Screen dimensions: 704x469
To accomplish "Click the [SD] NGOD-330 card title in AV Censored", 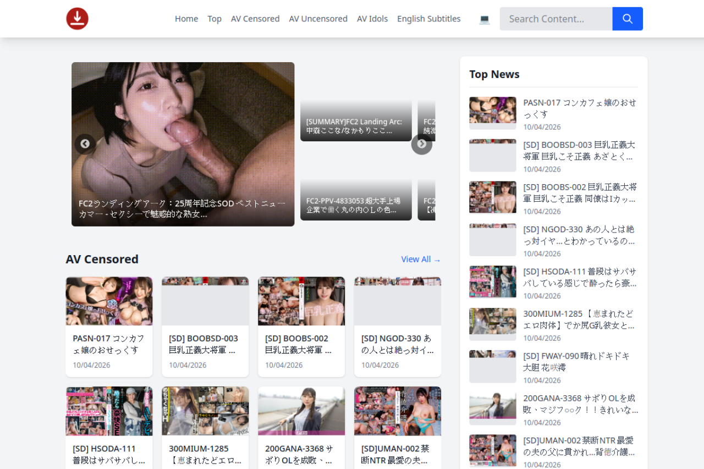I will point(397,344).
